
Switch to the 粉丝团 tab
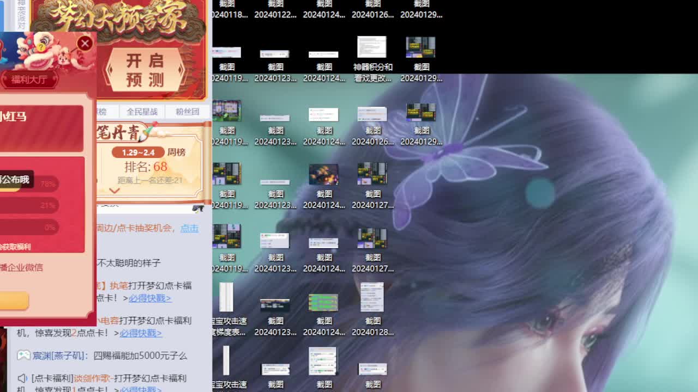tap(187, 112)
